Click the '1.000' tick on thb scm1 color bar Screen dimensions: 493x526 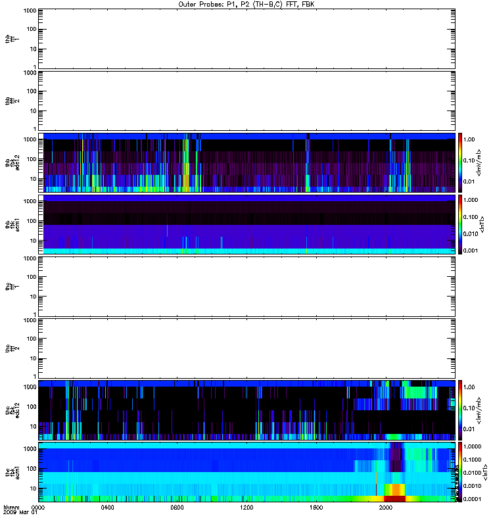pyautogui.click(x=471, y=200)
